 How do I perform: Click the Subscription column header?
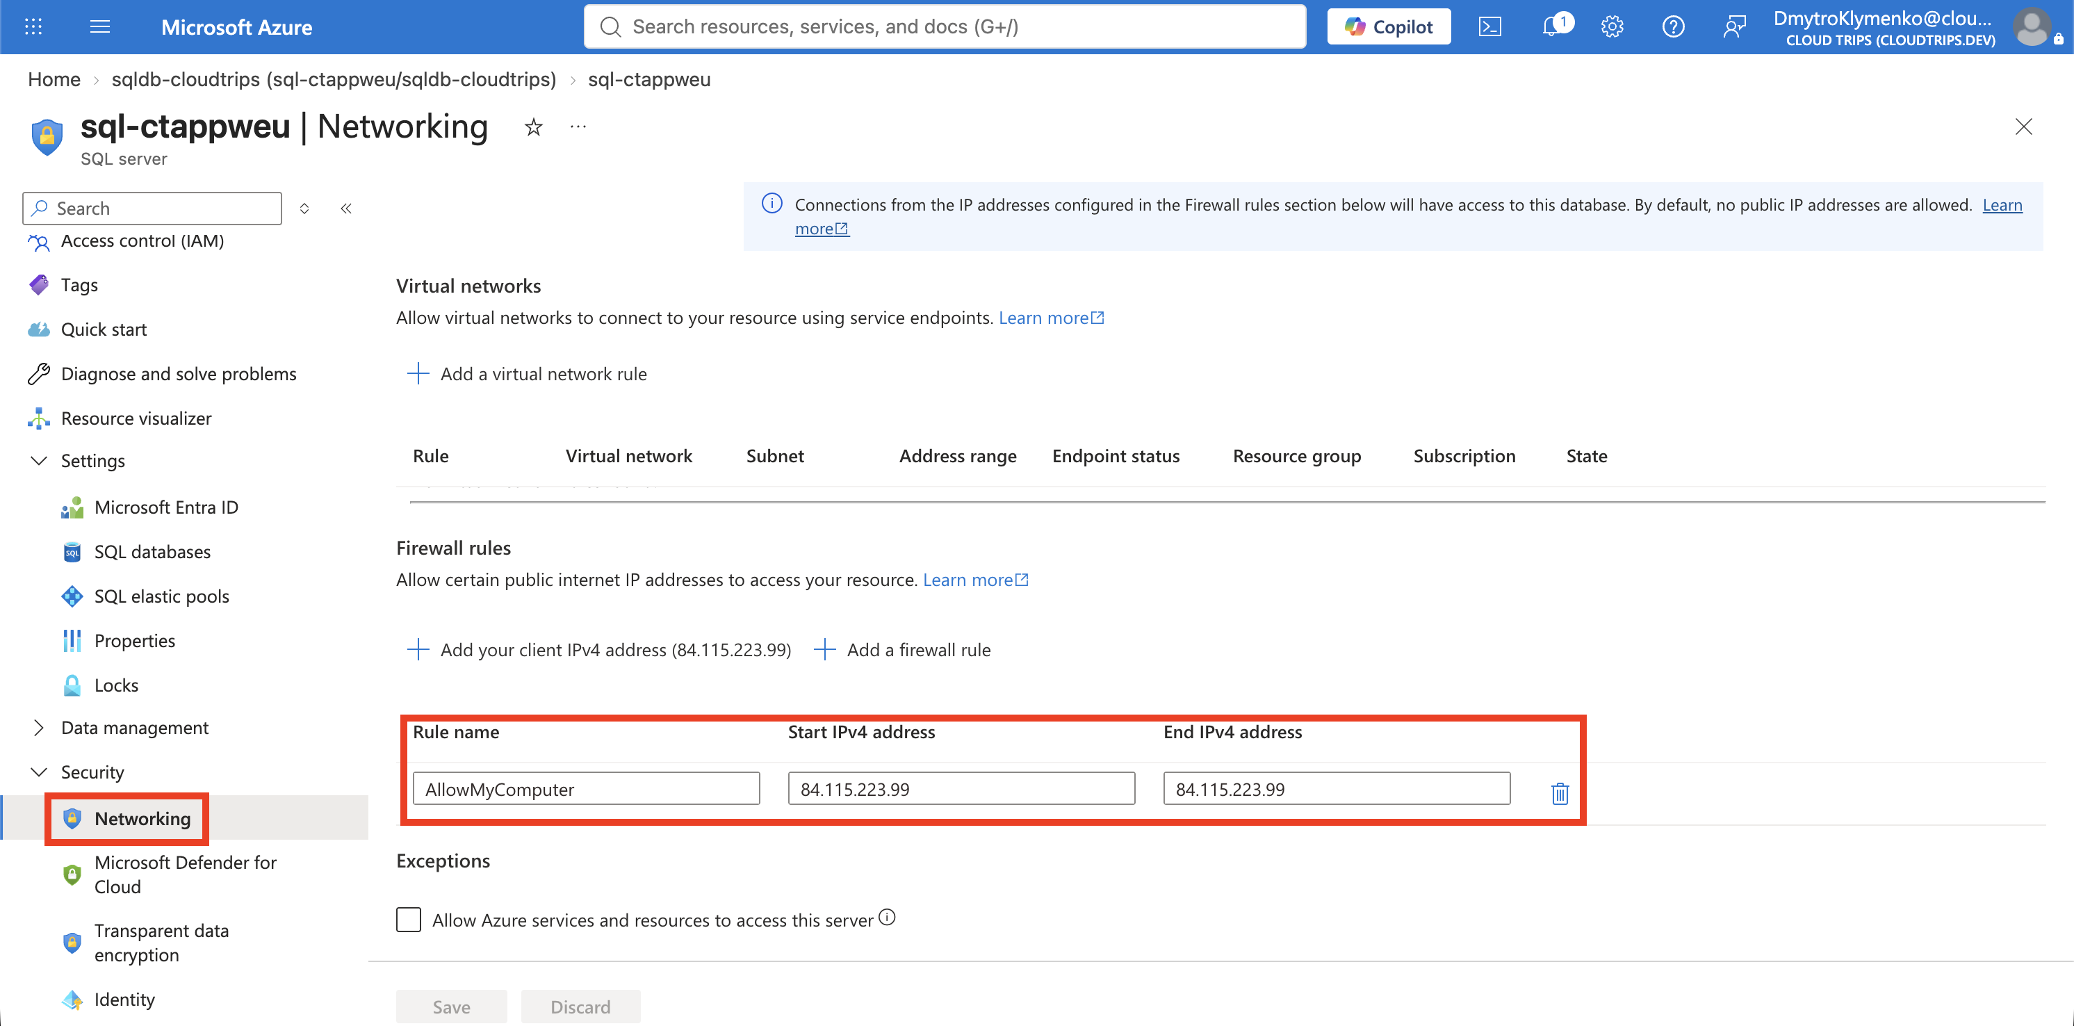click(x=1464, y=455)
